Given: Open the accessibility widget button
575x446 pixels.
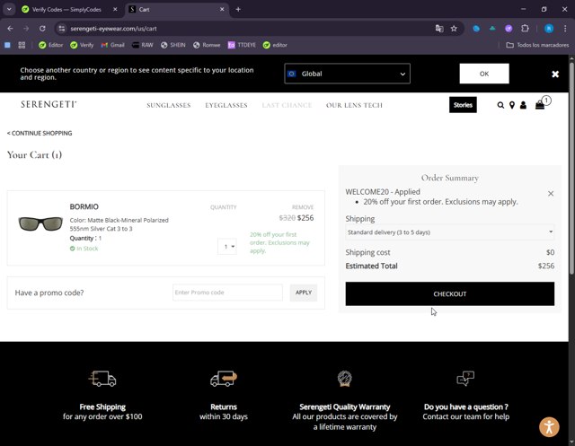Looking at the screenshot, I should [549, 427].
